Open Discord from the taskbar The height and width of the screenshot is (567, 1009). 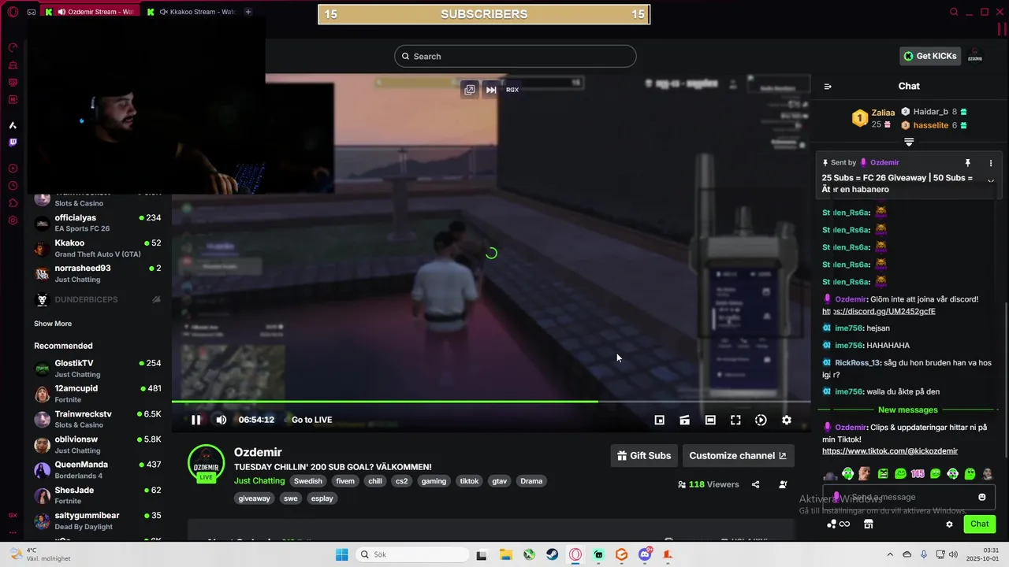click(646, 555)
